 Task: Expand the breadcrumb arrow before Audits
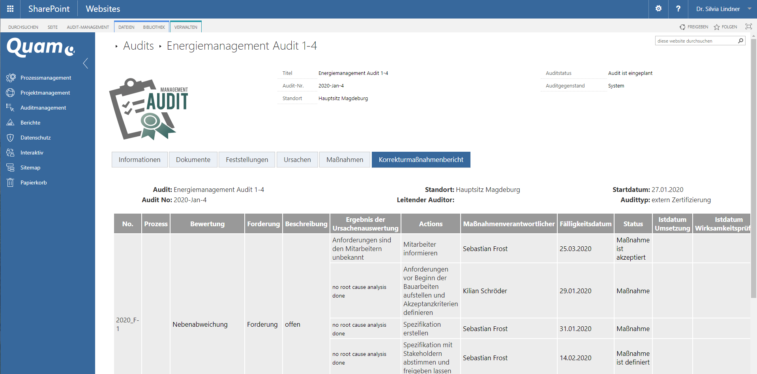click(x=116, y=47)
